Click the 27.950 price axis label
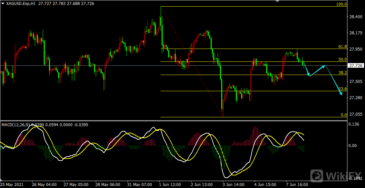 point(355,49)
